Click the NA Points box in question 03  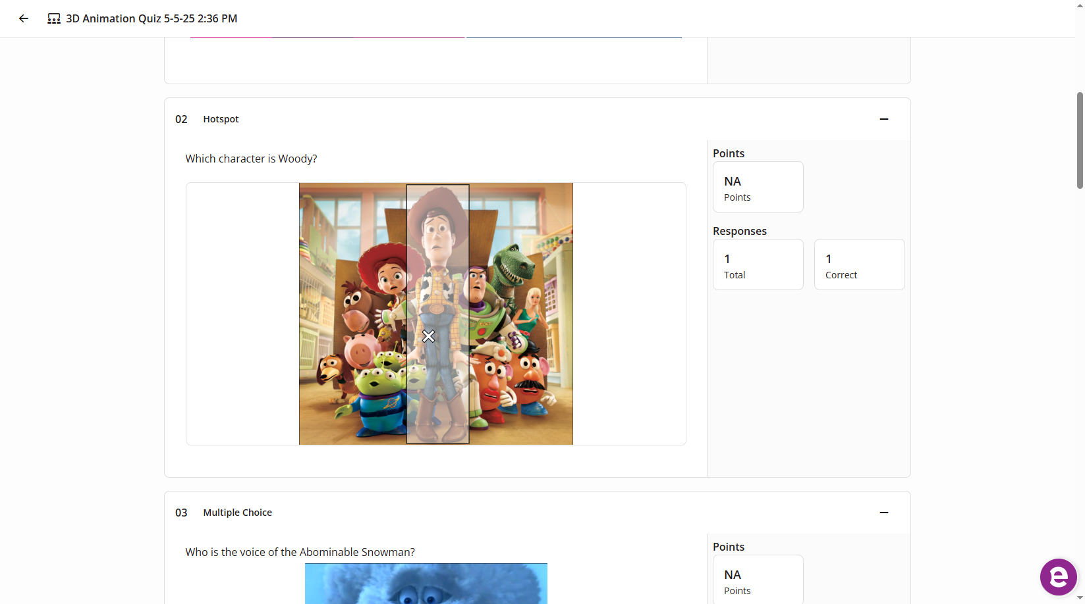click(x=758, y=580)
